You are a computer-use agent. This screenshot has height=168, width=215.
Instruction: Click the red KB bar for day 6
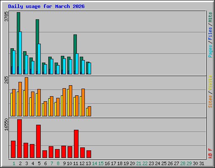tap(45, 154)
